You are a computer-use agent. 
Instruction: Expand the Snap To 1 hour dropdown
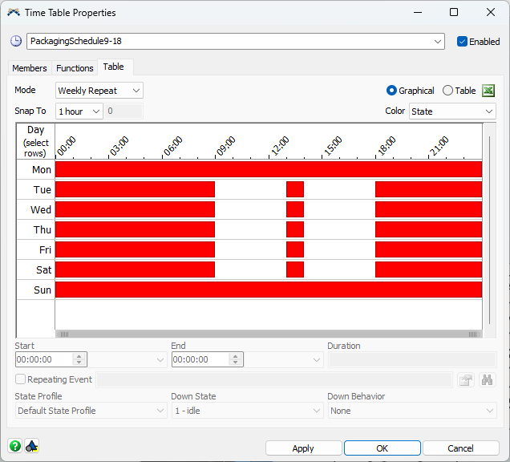point(79,111)
